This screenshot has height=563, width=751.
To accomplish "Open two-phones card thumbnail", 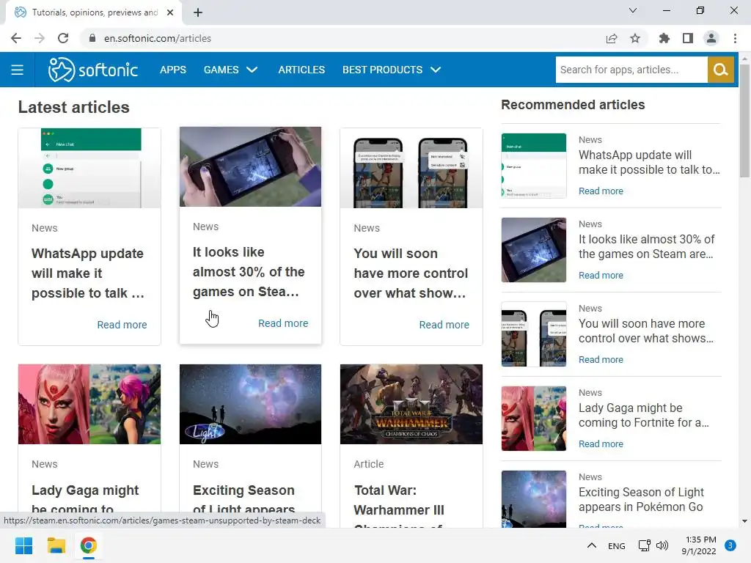I will 411,168.
